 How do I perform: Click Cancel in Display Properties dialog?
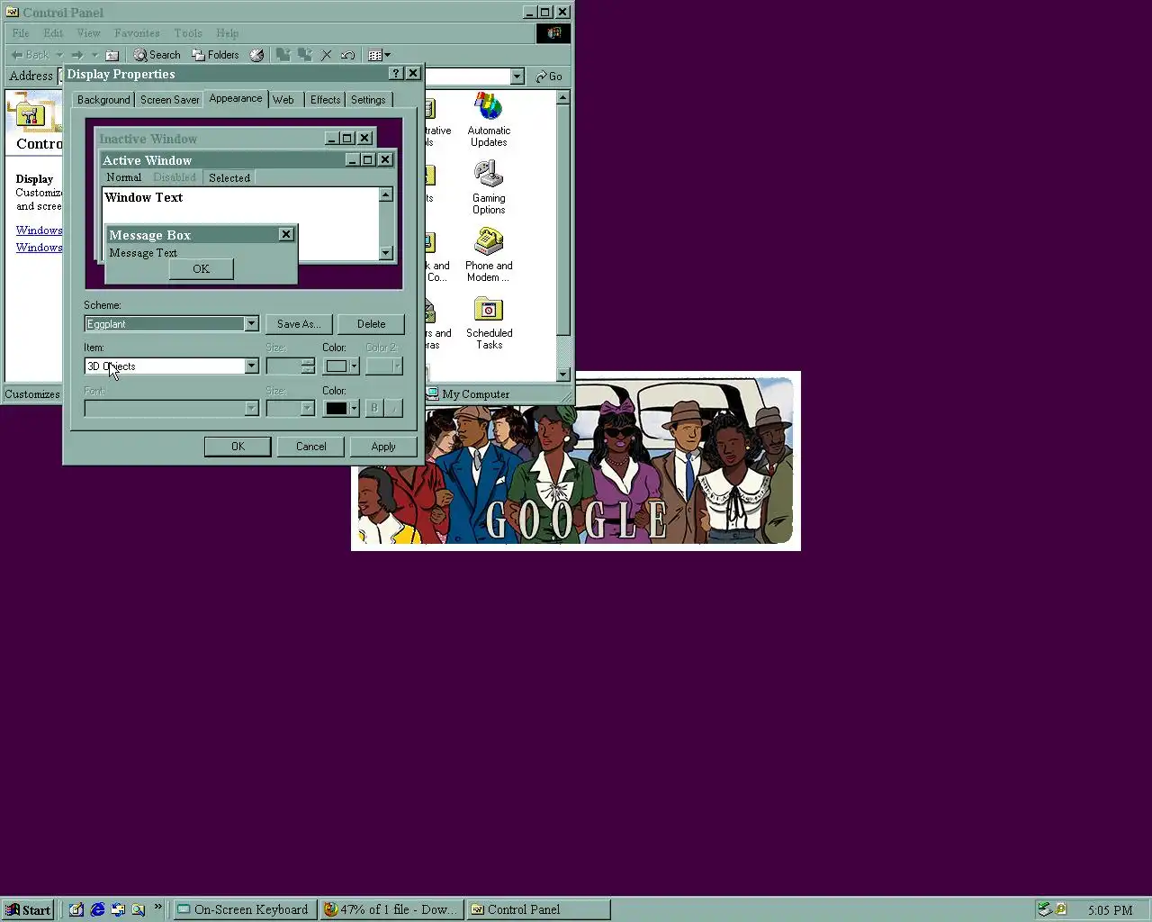[x=311, y=447]
